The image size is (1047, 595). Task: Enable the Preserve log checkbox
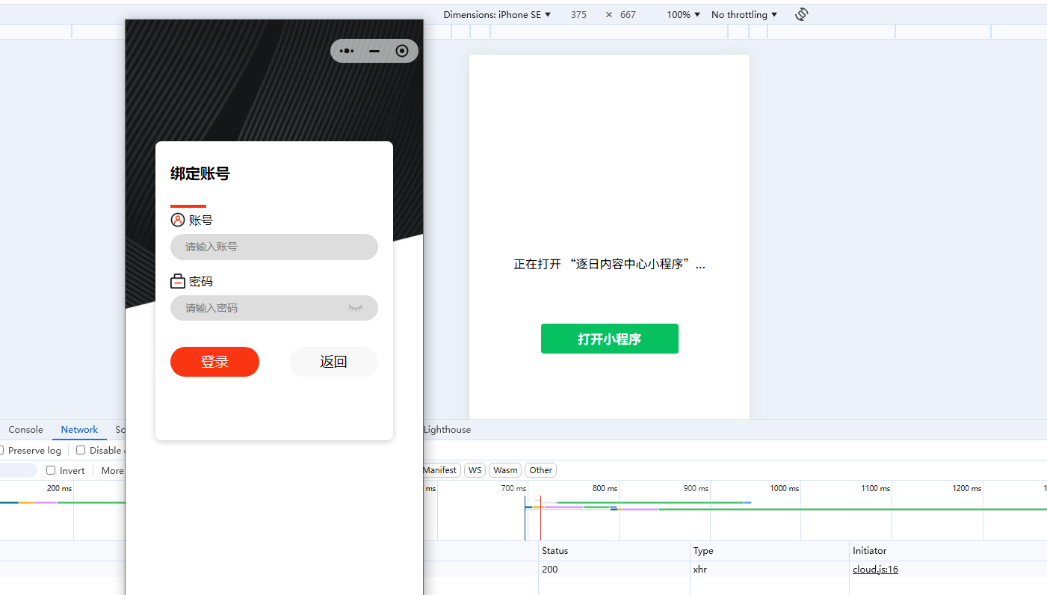1,450
